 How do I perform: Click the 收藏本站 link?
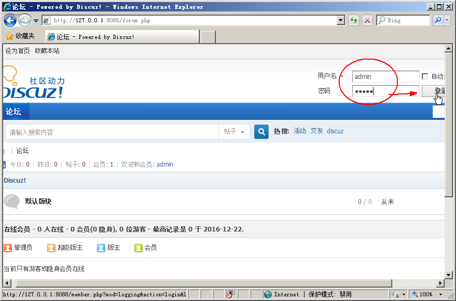[x=47, y=51]
